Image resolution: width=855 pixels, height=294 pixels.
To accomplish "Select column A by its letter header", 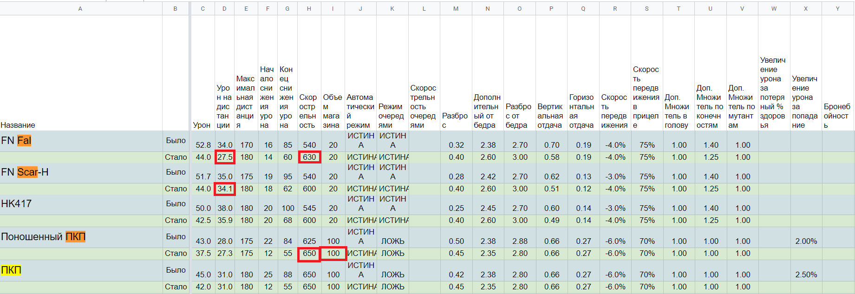I will (x=81, y=8).
